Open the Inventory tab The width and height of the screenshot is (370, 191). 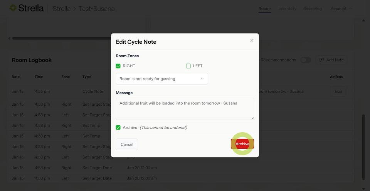point(287,8)
